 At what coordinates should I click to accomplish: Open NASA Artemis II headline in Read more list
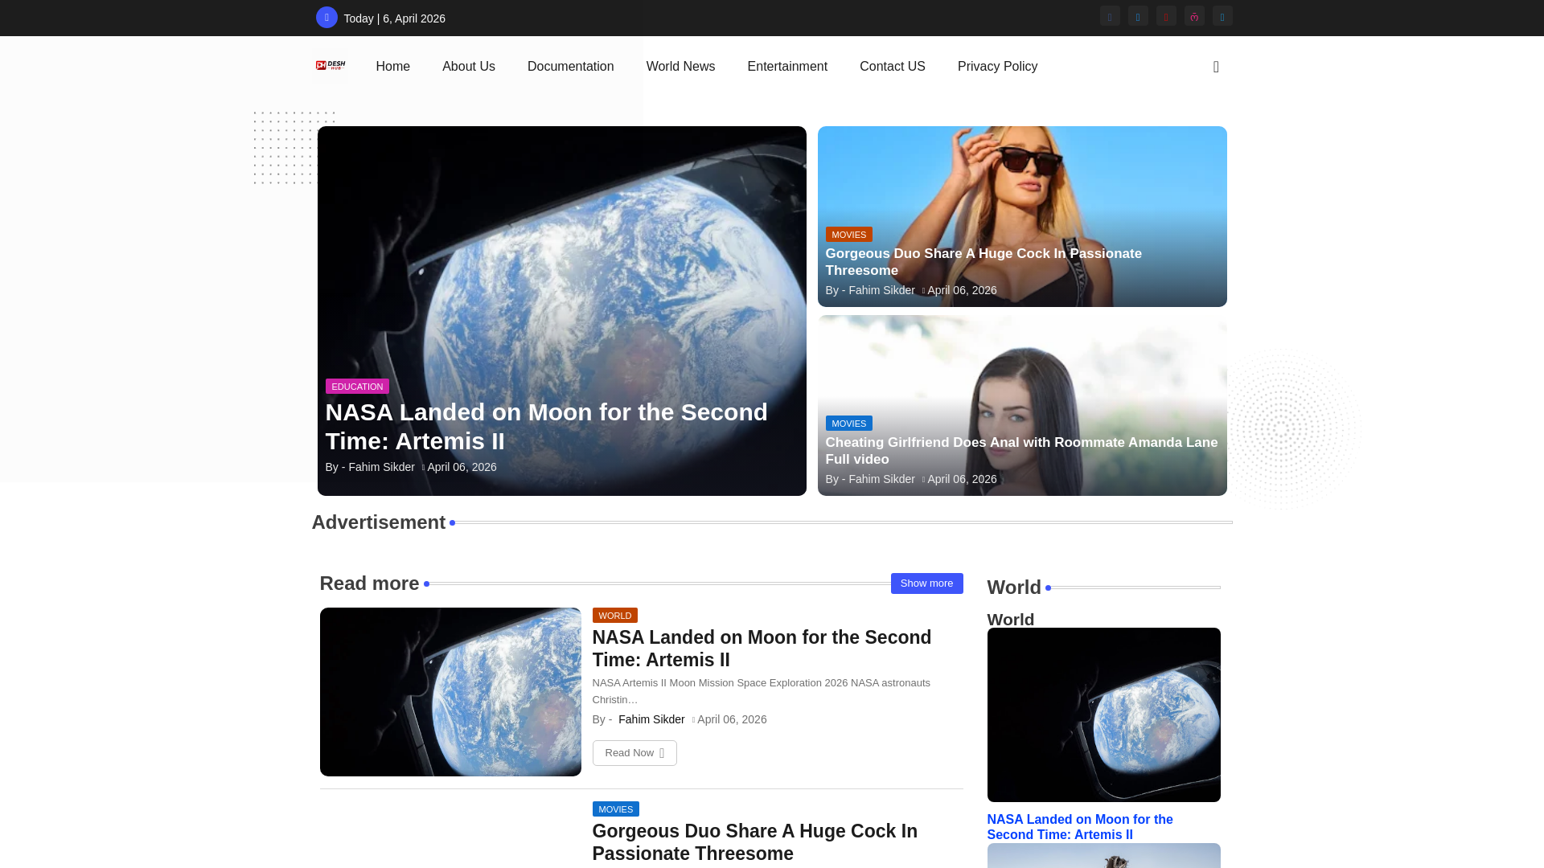coord(762,649)
